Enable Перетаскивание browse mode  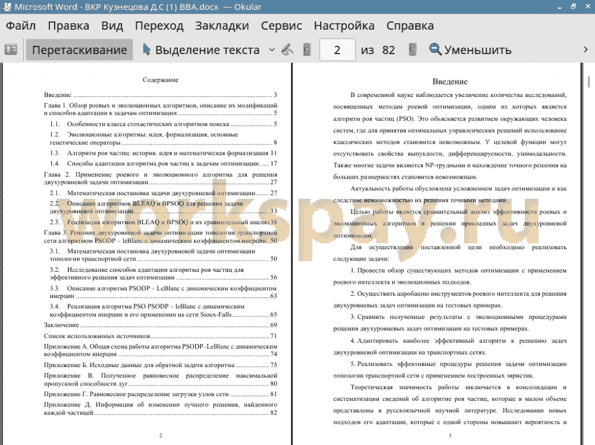click(x=79, y=50)
